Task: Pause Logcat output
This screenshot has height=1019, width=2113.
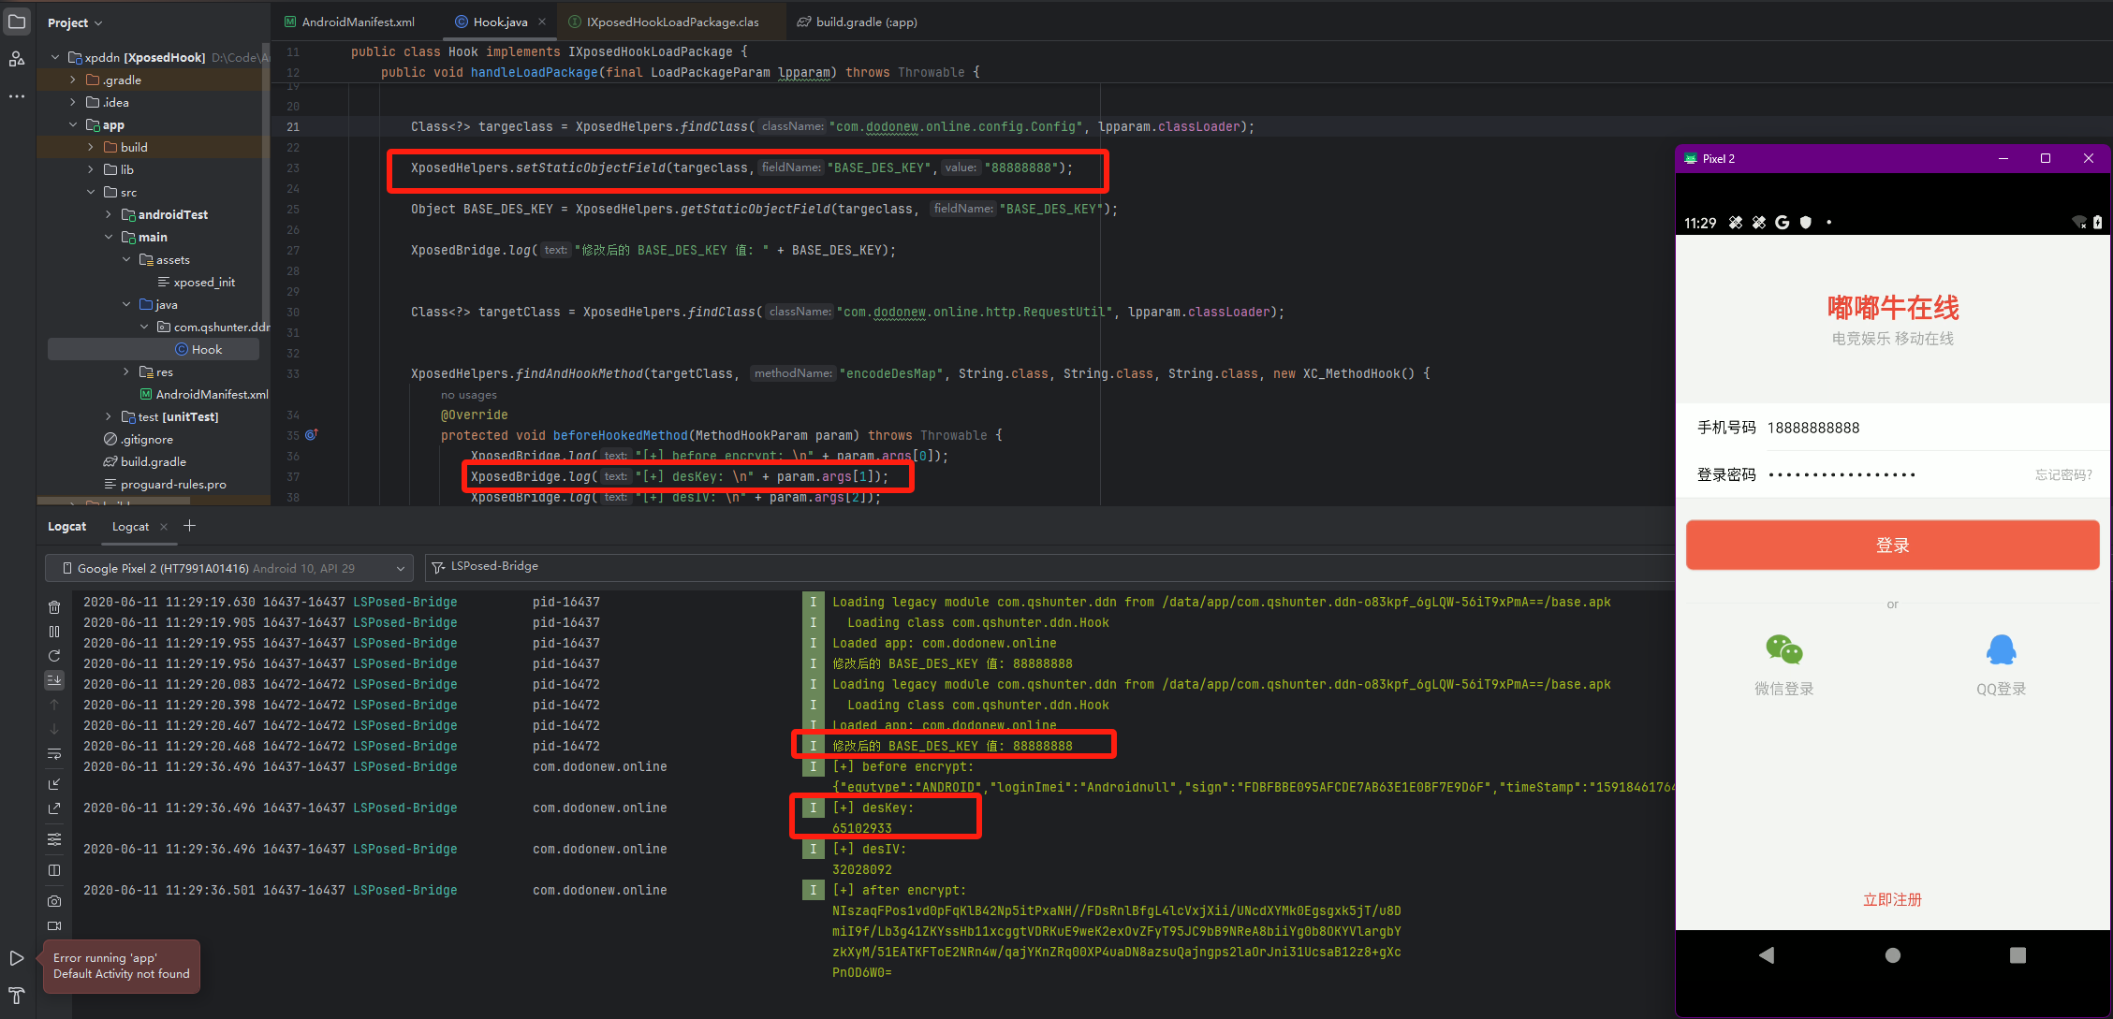Action: pos(54,632)
